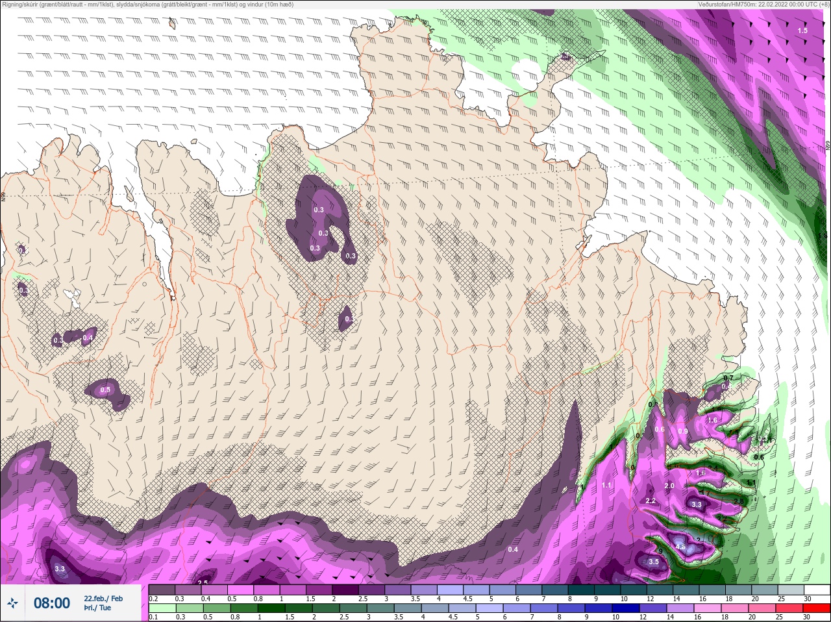Click the weekday label 'þri./ Tue'
Screen dimensions: 831x622
tap(97, 608)
